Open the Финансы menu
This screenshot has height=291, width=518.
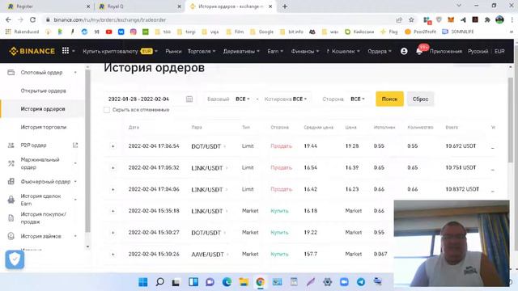[x=304, y=51]
